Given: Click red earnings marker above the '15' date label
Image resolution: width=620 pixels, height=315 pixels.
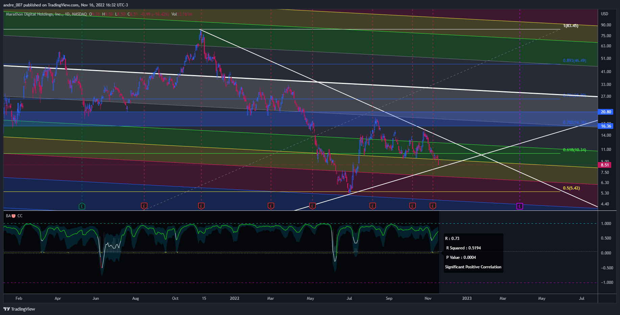Looking at the screenshot, I should pos(201,206).
